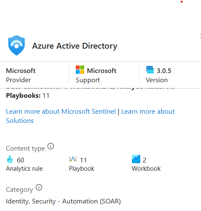Open Learn more about Microsoft Sentinel link
Viewport: 201px width, 211px height.
(x=61, y=112)
